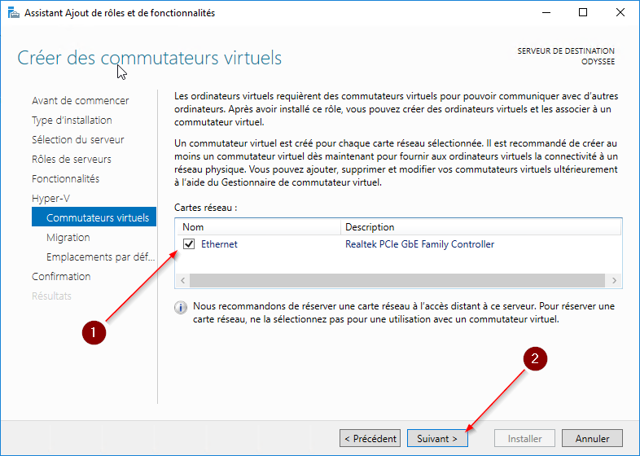The width and height of the screenshot is (640, 456).
Task: Navigate to Rôles de serveurs page
Action: tap(72, 160)
